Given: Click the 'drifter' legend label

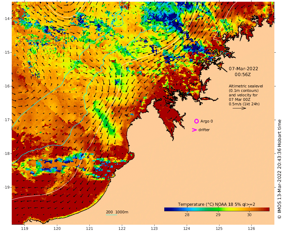Looking at the screenshot, I should pos(204,130).
